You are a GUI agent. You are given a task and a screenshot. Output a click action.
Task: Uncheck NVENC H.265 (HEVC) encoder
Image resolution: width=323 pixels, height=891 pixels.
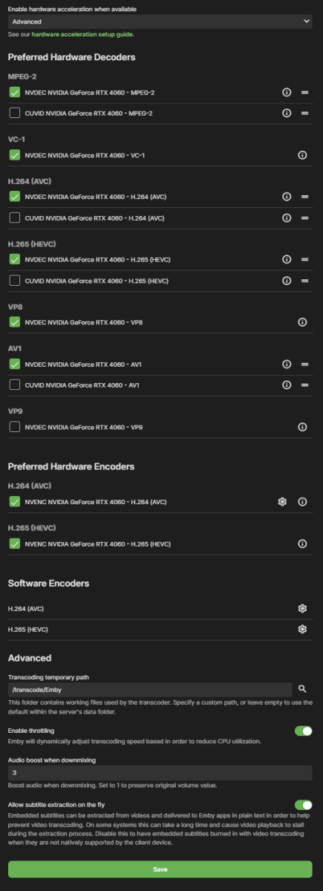pyautogui.click(x=15, y=544)
